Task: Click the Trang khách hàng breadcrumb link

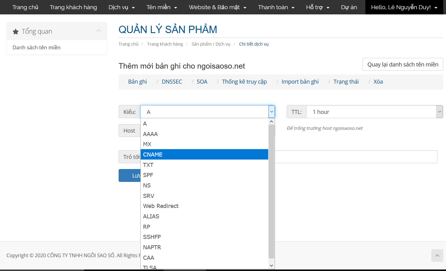Action: tap(165, 44)
